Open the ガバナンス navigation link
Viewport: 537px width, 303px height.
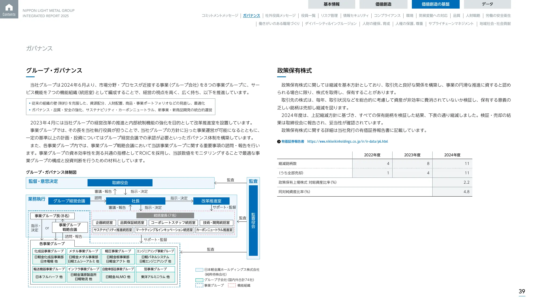pos(251,16)
